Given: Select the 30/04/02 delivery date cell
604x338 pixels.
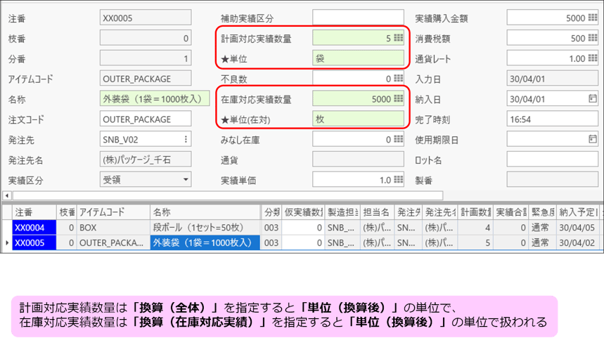Looking at the screenshot, I should [x=579, y=243].
